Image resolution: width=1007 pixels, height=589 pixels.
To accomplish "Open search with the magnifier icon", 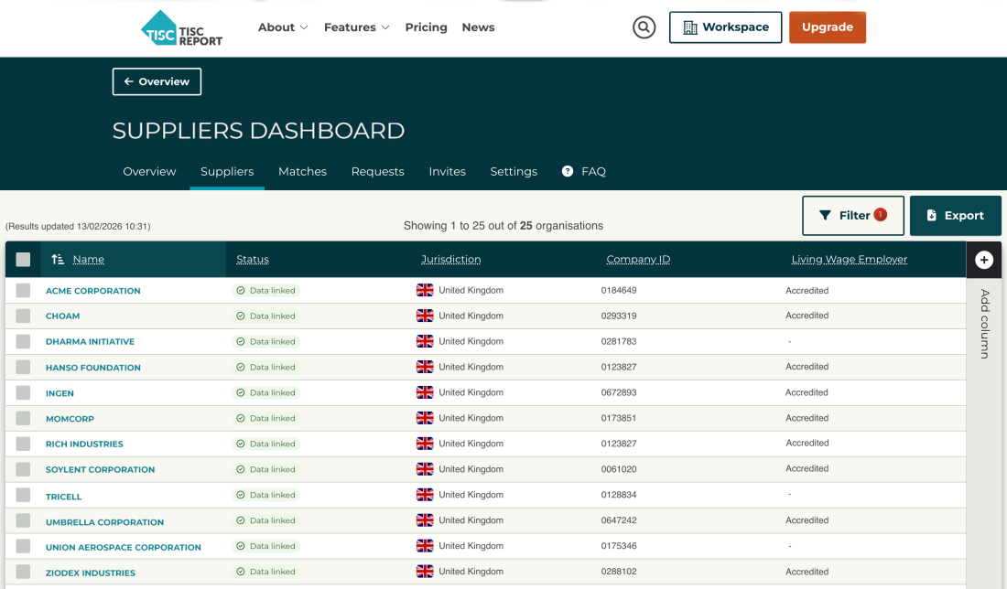I will click(644, 27).
